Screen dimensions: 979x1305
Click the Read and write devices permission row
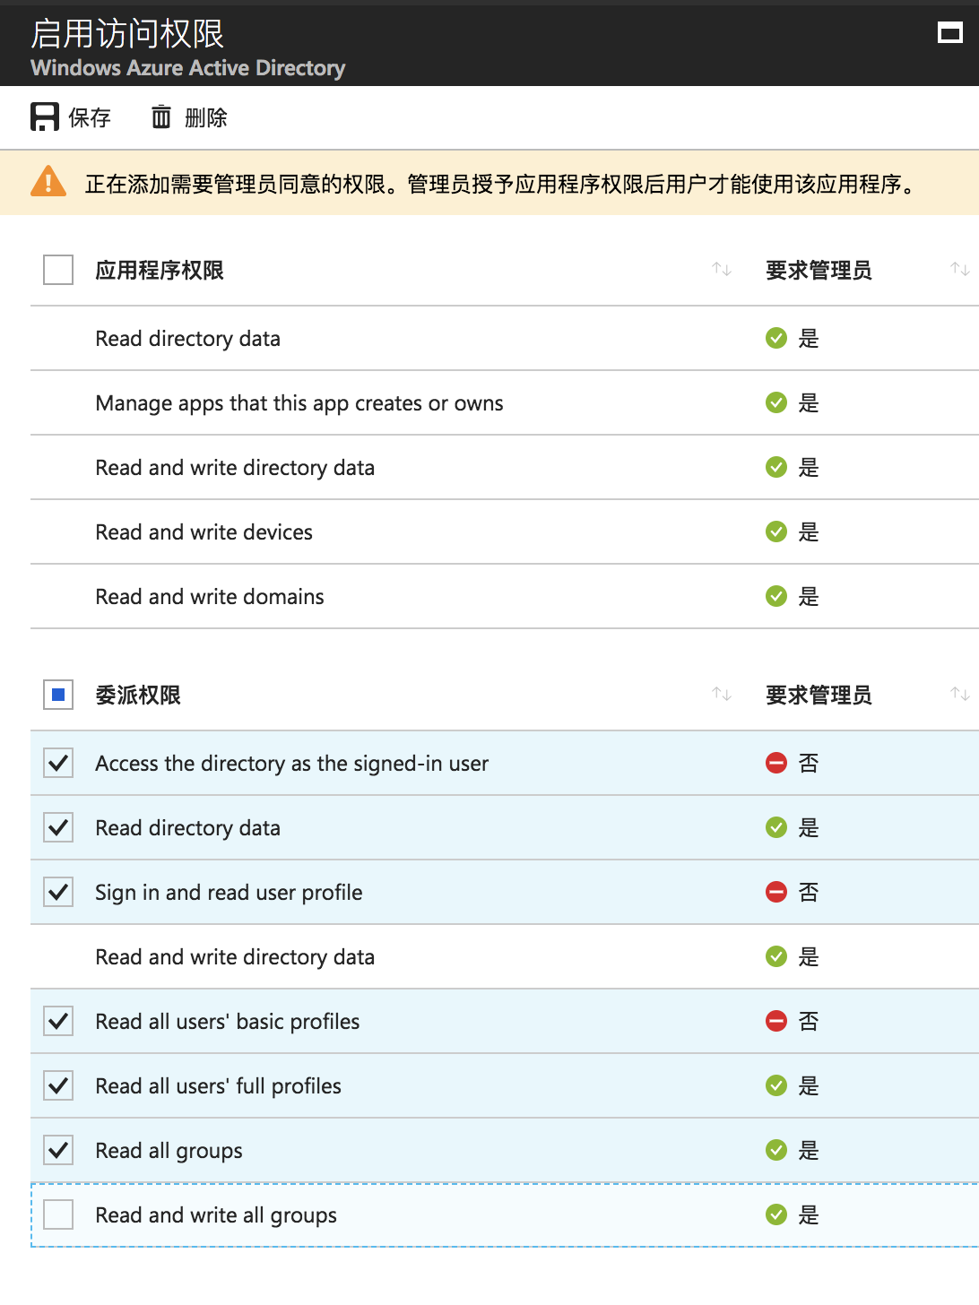pos(505,532)
